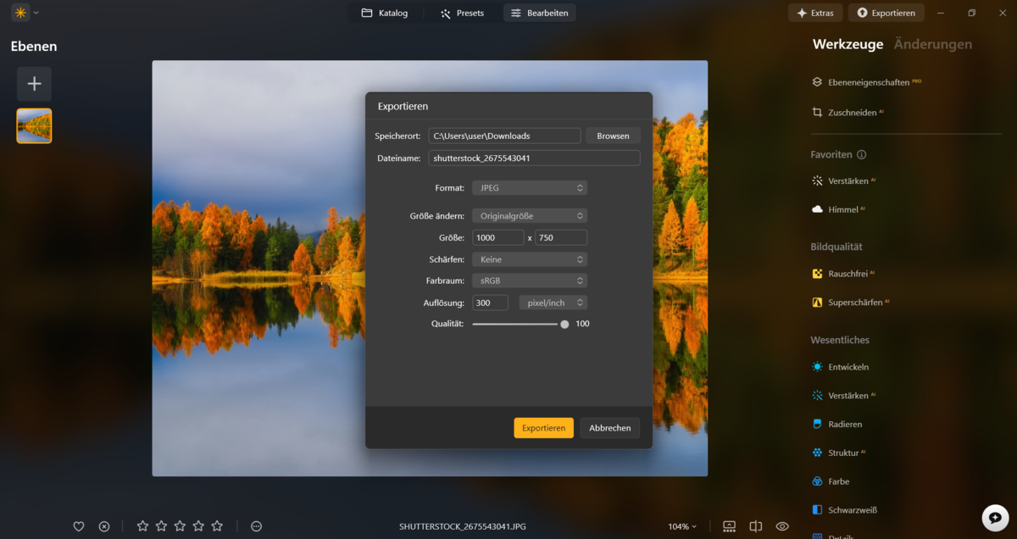Open the Struktur tool
Image resolution: width=1017 pixels, height=539 pixels.
click(839, 453)
